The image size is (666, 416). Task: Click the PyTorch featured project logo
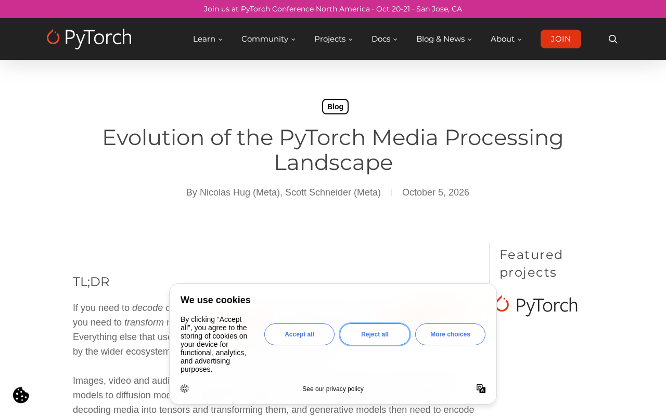[x=536, y=305]
